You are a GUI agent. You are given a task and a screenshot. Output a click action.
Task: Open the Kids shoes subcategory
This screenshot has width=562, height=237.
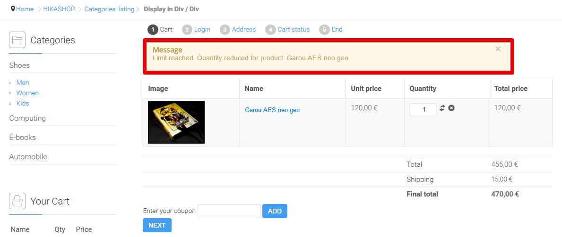(23, 103)
